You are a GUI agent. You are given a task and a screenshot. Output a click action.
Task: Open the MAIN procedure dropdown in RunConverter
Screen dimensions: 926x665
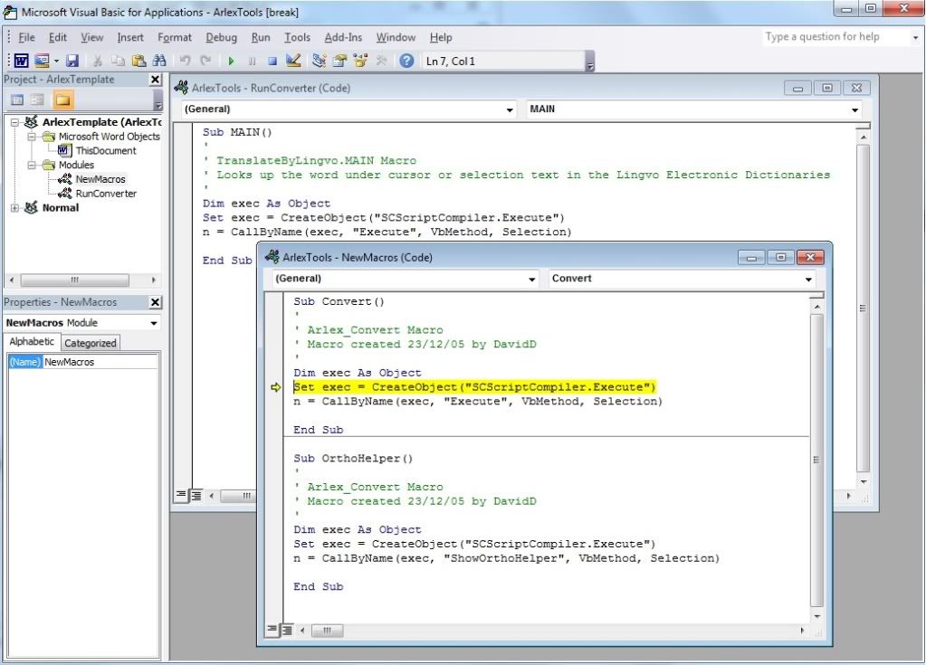coord(854,109)
